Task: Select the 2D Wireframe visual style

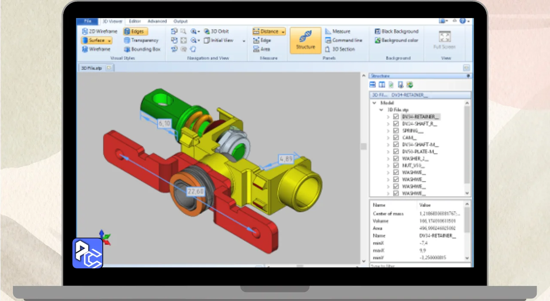Action: click(x=99, y=31)
